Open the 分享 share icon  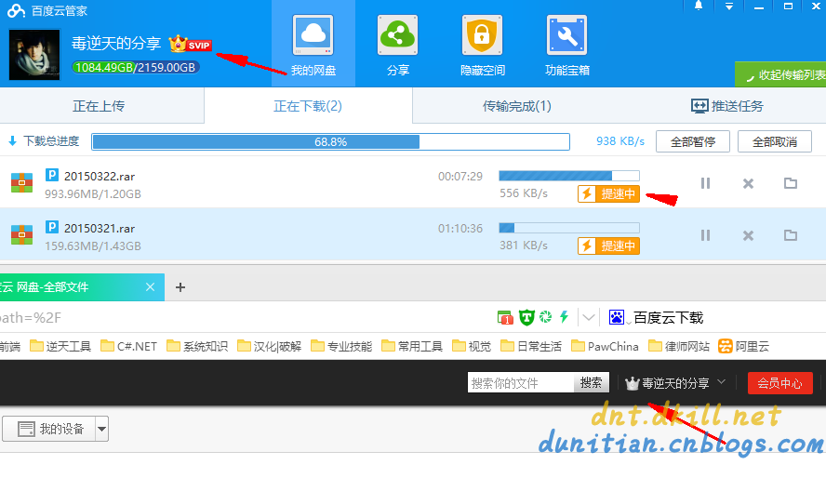tap(398, 35)
